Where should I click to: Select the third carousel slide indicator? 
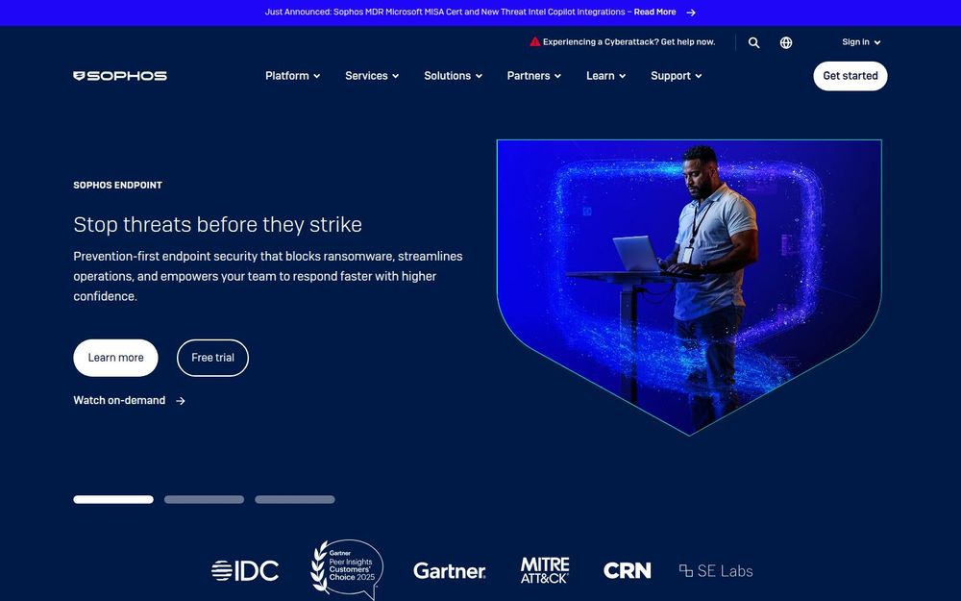pos(295,499)
